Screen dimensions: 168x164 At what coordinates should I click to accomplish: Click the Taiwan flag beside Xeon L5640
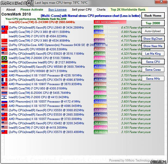[x=5, y=28]
